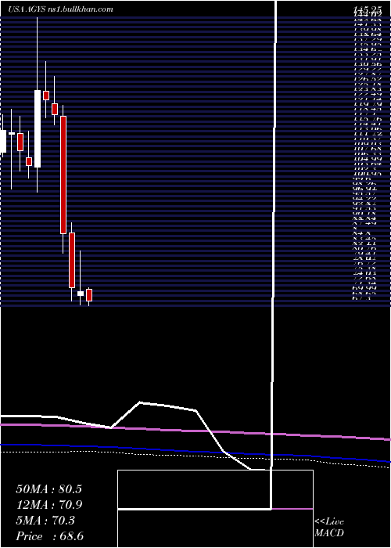
Task: Click the 12MA : 70.9 readout
Action: click(48, 505)
